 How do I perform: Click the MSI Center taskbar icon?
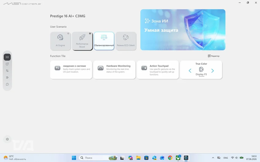pos(186,158)
